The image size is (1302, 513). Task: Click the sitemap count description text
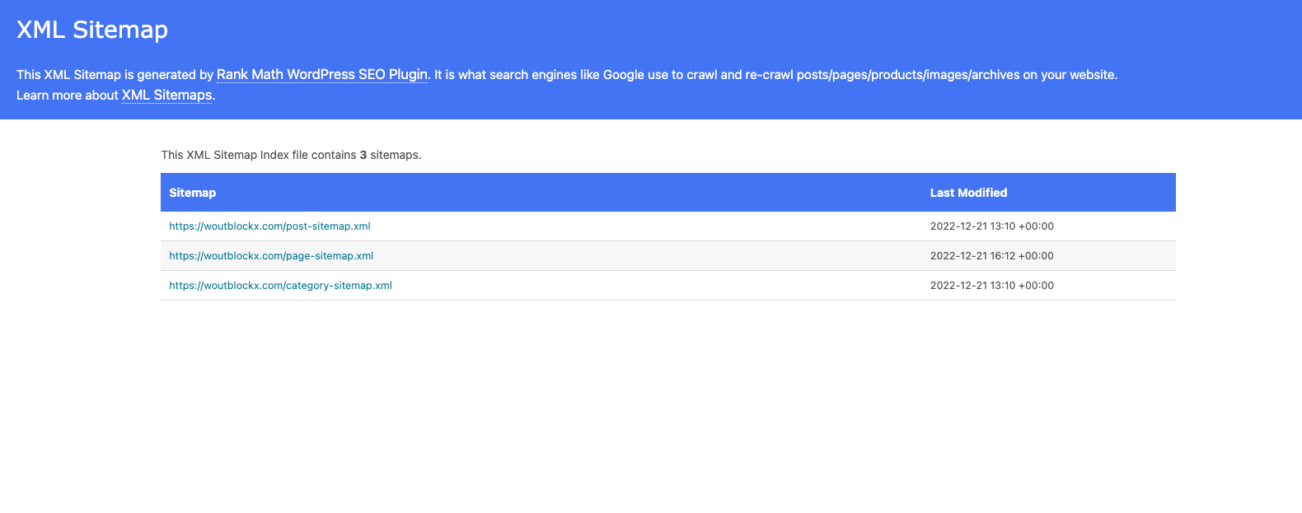[291, 154]
